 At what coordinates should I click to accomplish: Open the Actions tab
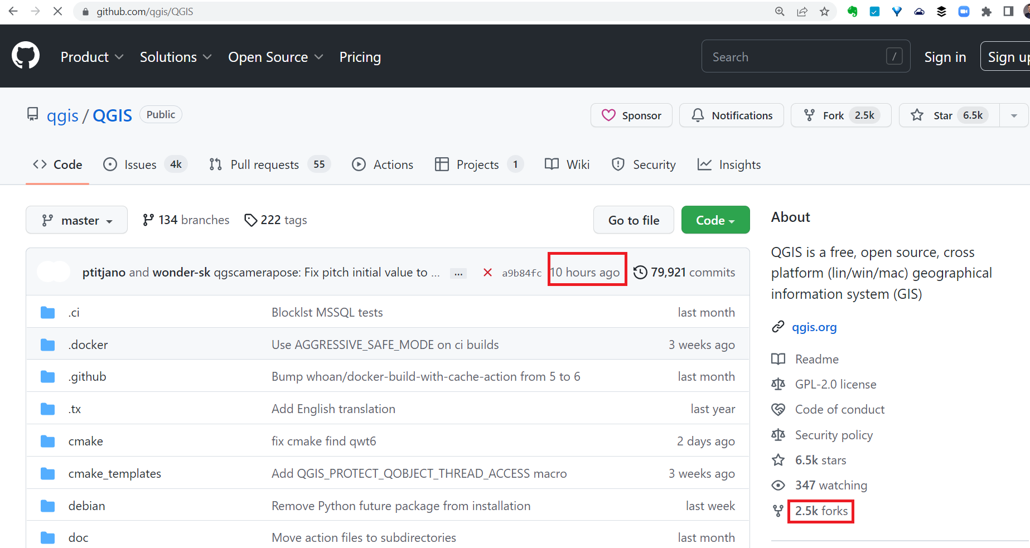(x=383, y=164)
